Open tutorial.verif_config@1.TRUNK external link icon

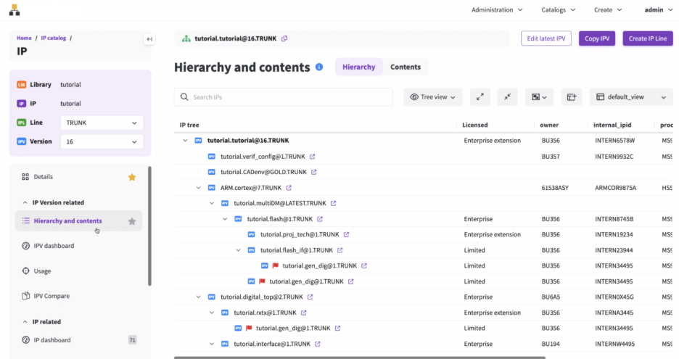[313, 156]
